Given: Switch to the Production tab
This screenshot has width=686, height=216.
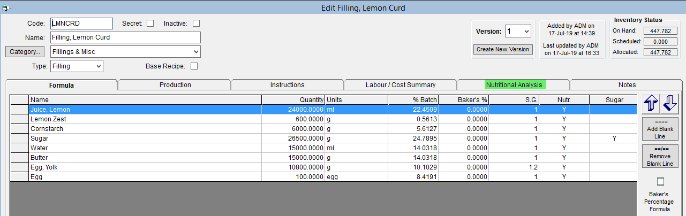Looking at the screenshot, I should tap(175, 85).
